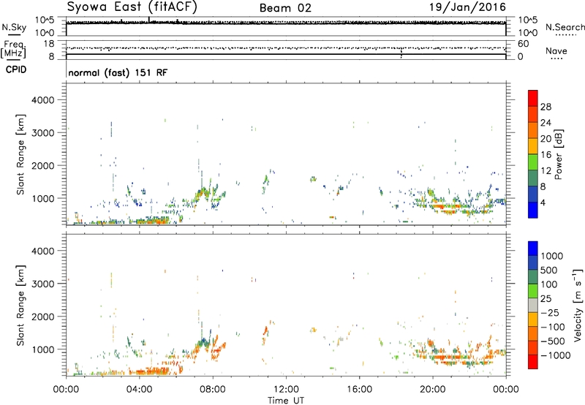Viewport: 585px width, 405px height.
Task: Click the '04:00' time tick label
Action: point(140,390)
